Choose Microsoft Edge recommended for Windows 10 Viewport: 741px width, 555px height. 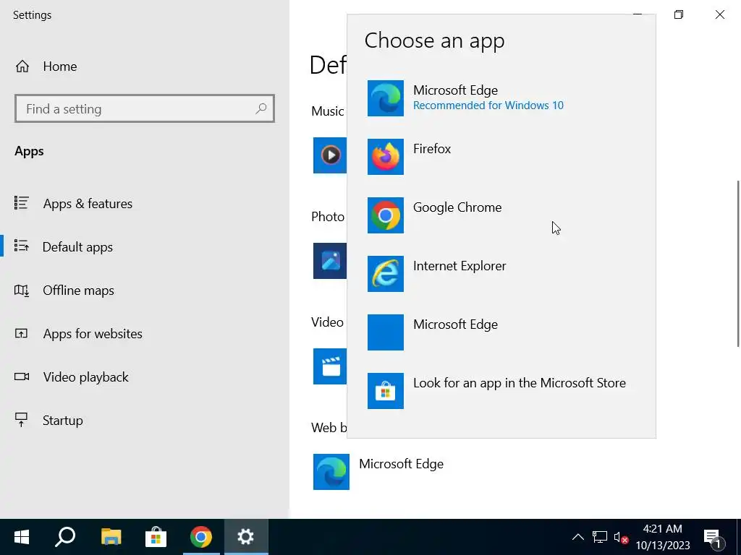click(x=501, y=98)
